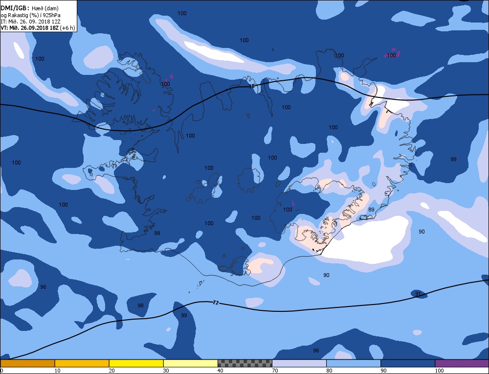The width and height of the screenshot is (489, 374).
Task: Click the legend tick label '20'
Action: coord(111,371)
